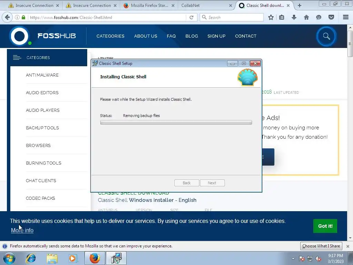Click the Action Center flag tray icon
The image size is (353, 265).
pyautogui.click(x=302, y=258)
